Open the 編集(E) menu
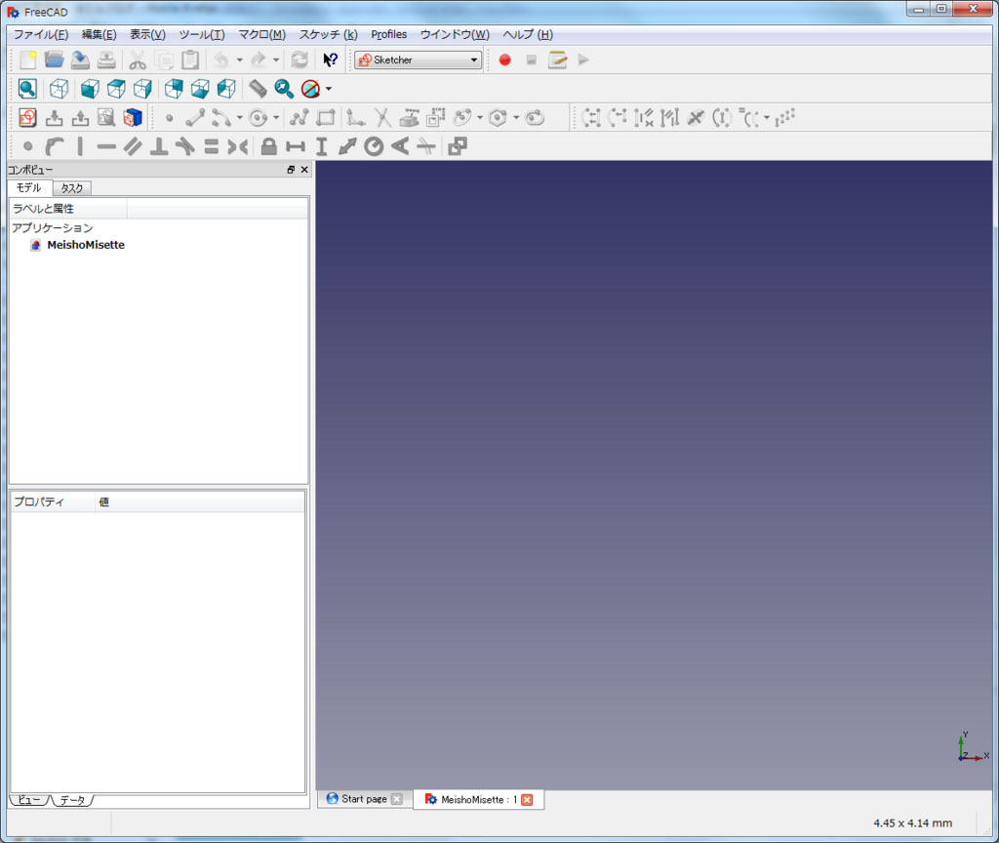The height and width of the screenshot is (843, 999). coord(99,34)
